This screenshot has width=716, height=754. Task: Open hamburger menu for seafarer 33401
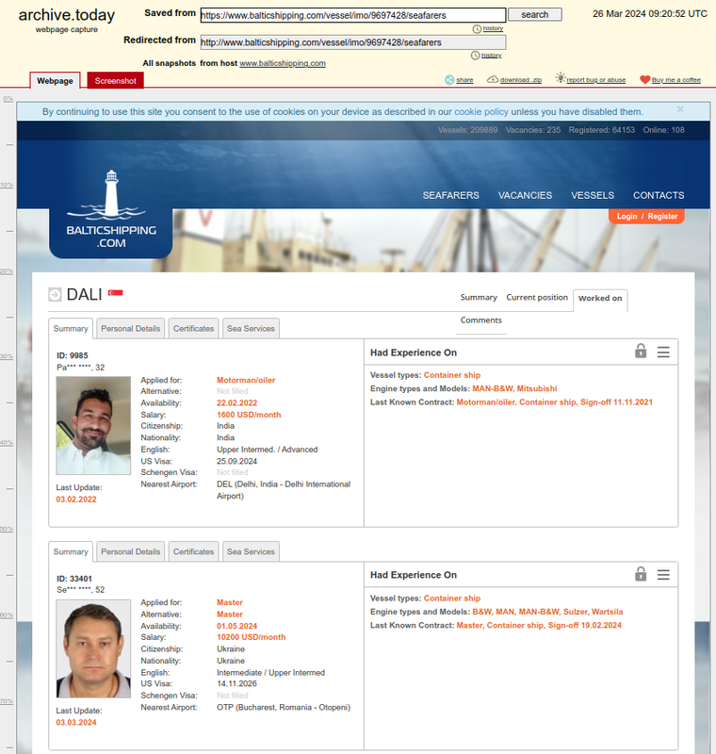663,575
